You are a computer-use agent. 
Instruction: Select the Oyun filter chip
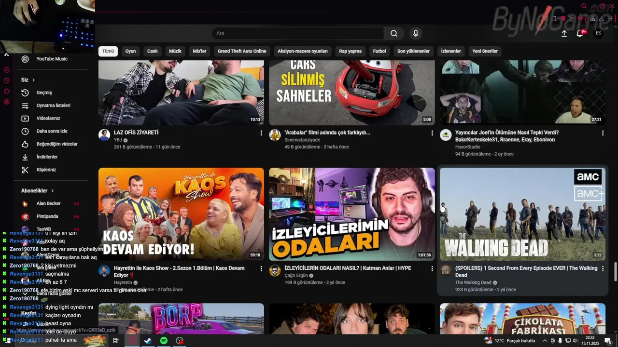click(x=130, y=51)
